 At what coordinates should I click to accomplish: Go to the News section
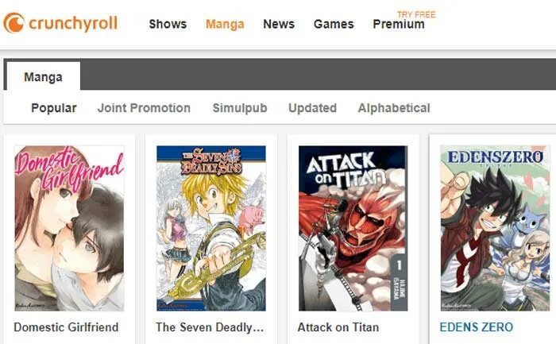pos(279,24)
